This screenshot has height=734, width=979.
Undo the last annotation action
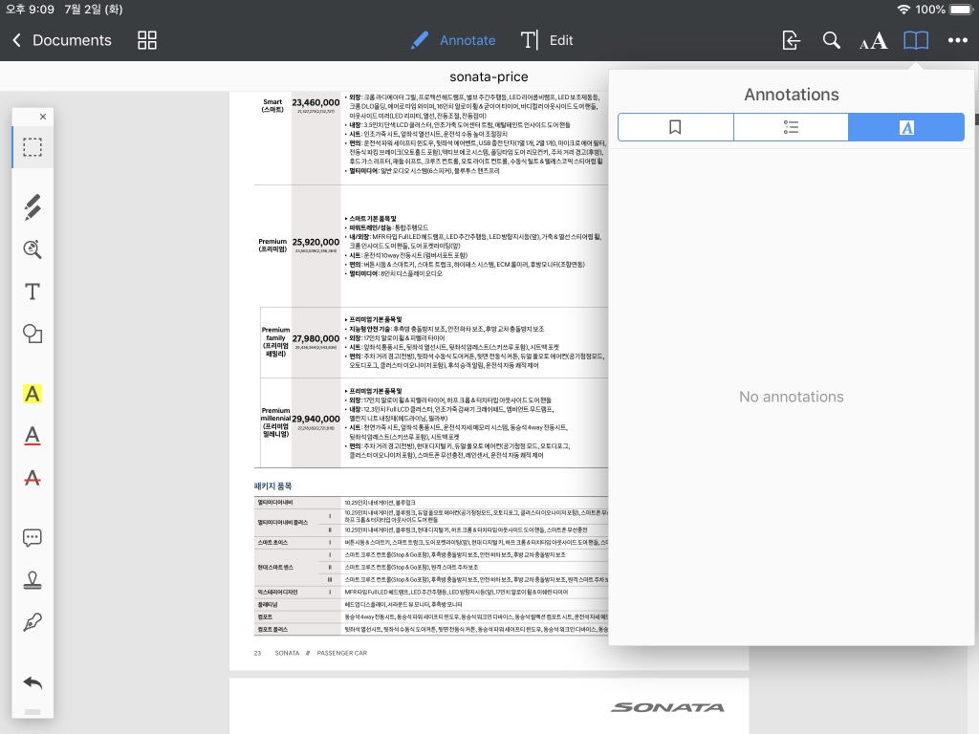[x=33, y=682]
